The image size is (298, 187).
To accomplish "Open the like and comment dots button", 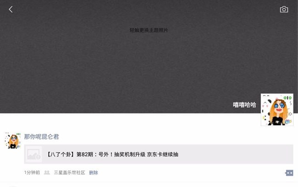I will pyautogui.click(x=289, y=173).
